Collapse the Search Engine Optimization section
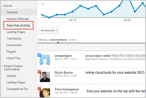This screenshot has height=98, width=146. click(x=2, y=66)
